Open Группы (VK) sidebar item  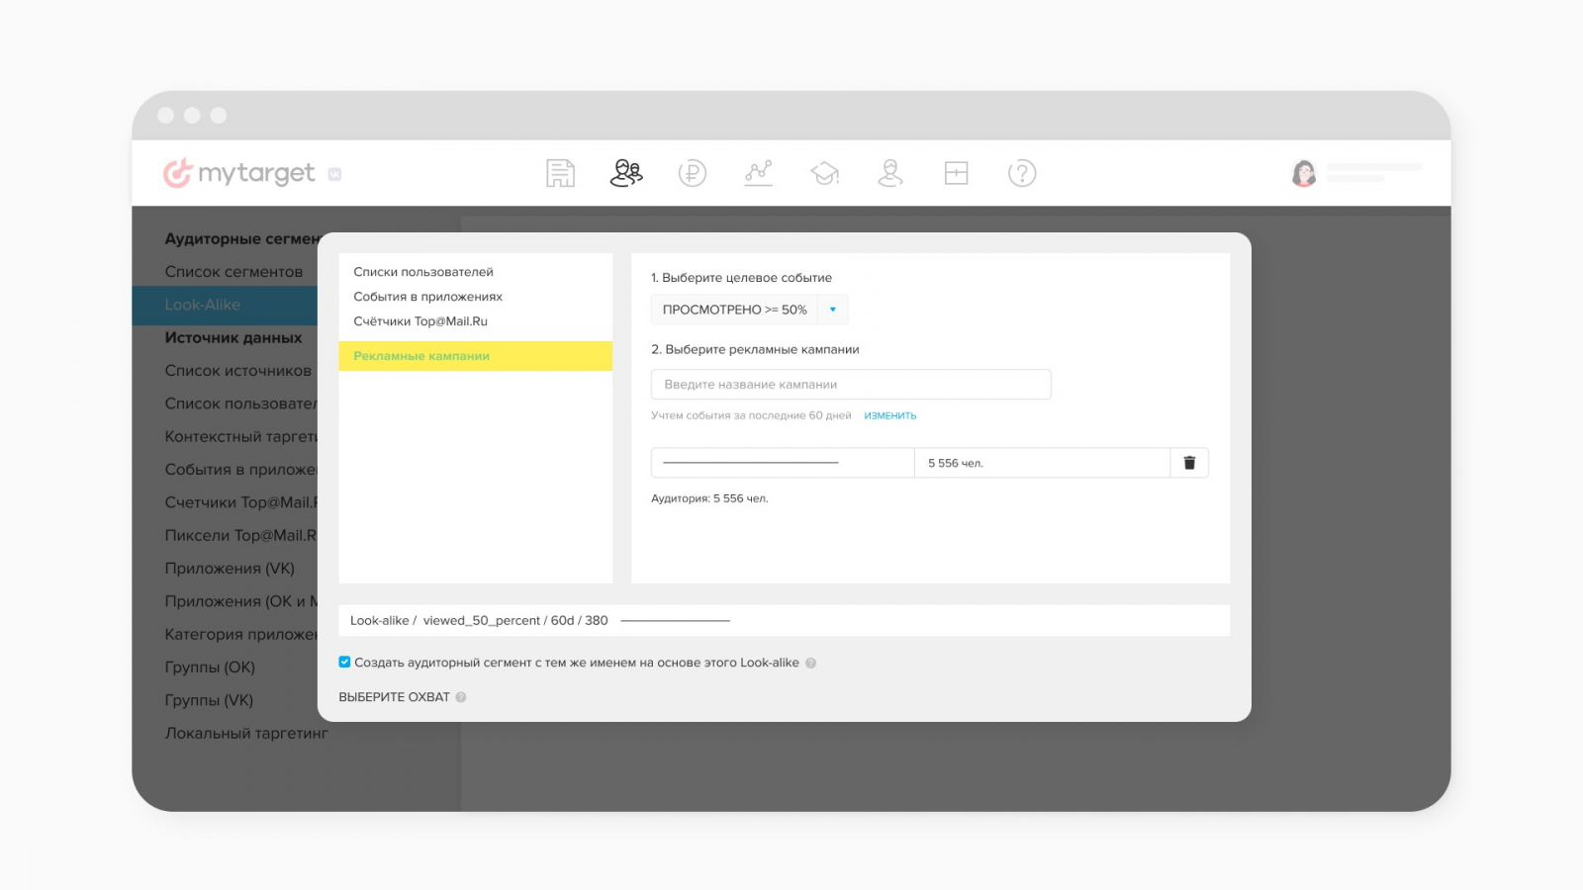(x=209, y=700)
